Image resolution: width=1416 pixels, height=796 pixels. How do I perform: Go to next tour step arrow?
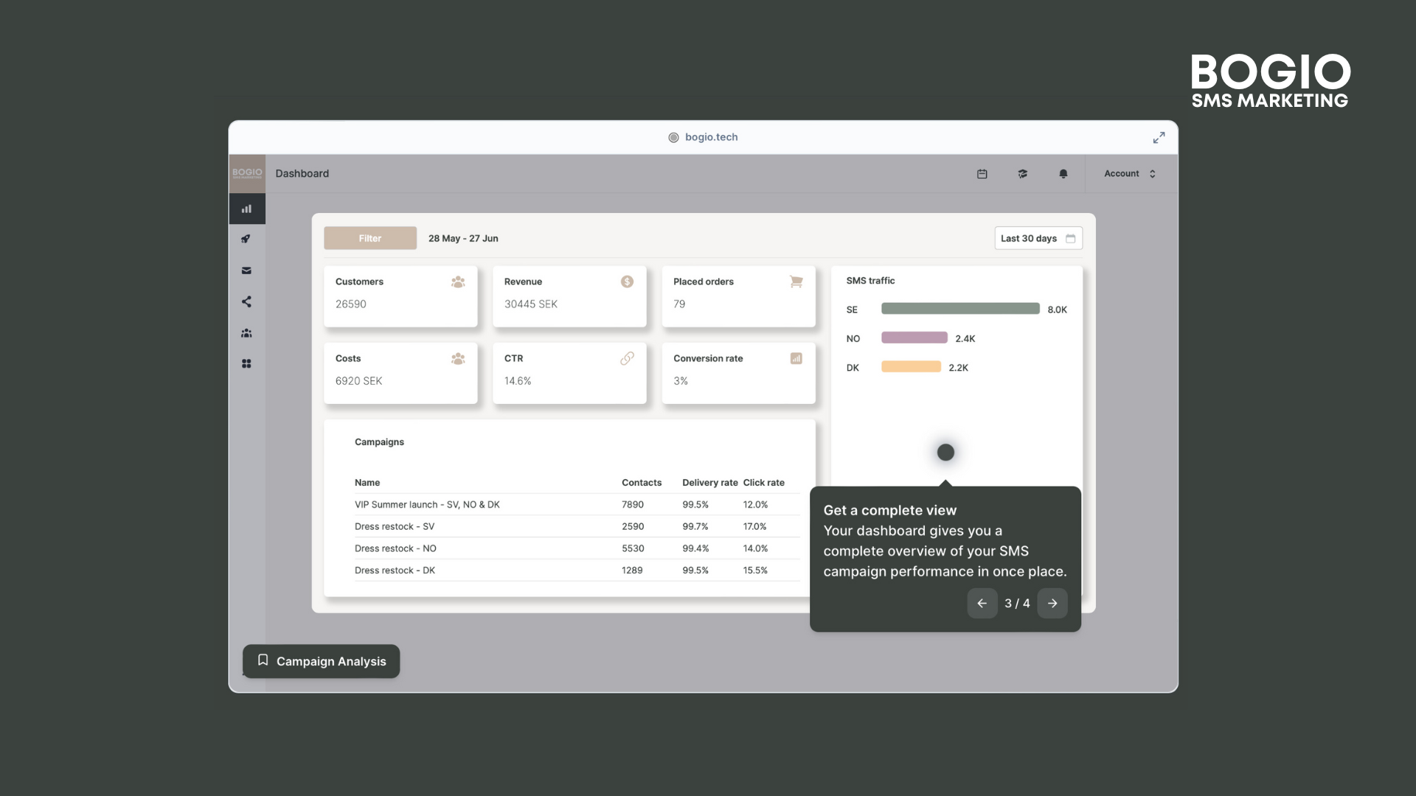pyautogui.click(x=1052, y=604)
